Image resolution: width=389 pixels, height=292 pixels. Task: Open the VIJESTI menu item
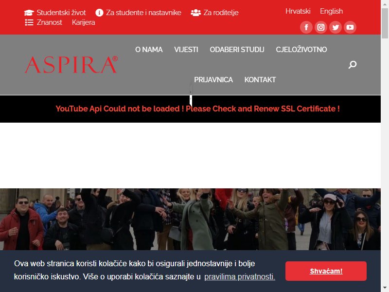pos(186,50)
